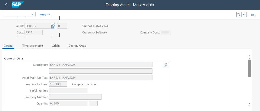Open the Origin tab

56,46
